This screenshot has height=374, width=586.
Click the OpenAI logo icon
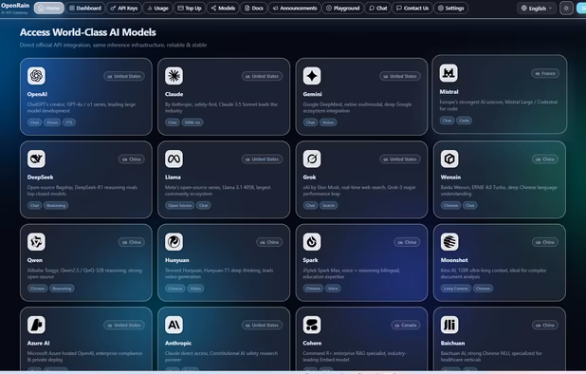coord(36,76)
